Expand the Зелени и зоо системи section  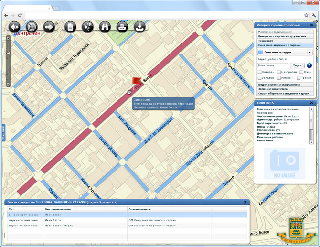coord(285,89)
